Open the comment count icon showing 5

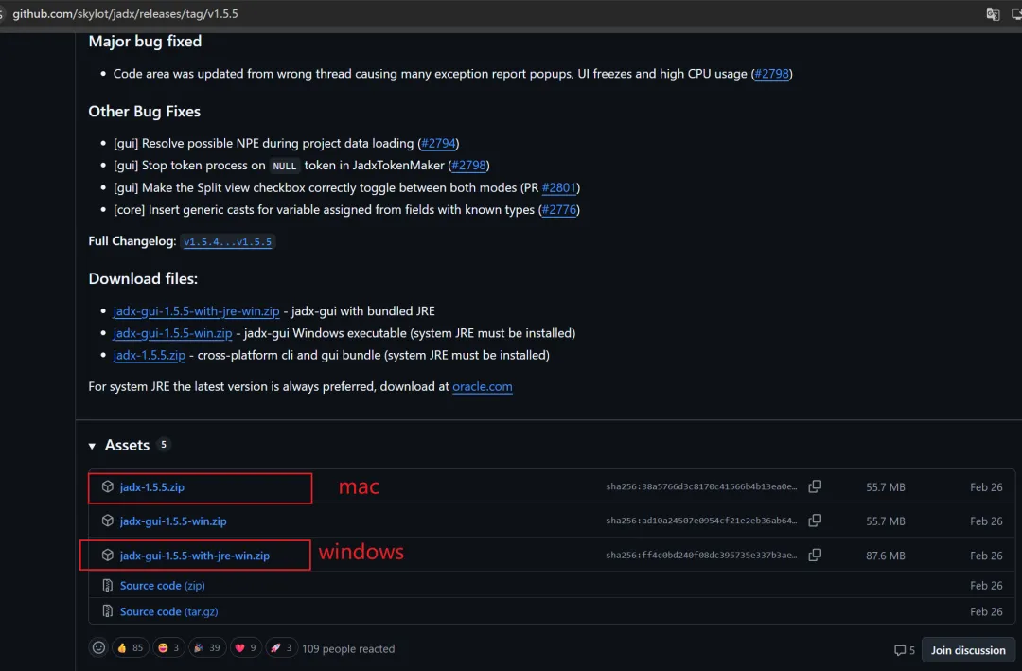pyautogui.click(x=904, y=650)
